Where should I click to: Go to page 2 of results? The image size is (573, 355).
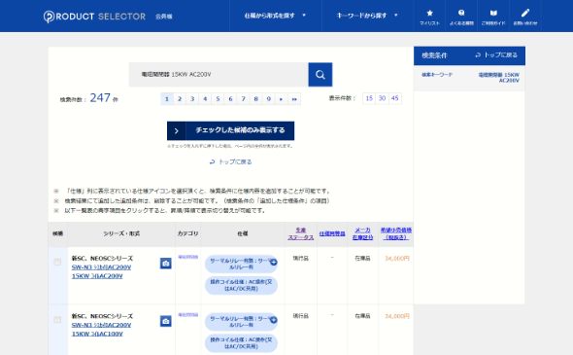(x=180, y=99)
